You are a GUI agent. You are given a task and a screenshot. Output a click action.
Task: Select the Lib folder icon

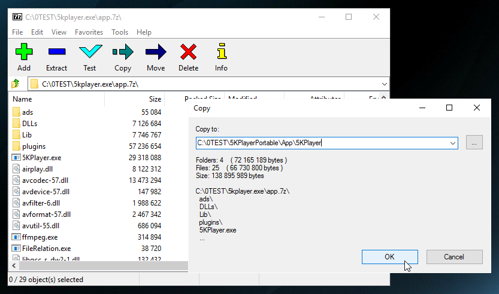click(16, 134)
